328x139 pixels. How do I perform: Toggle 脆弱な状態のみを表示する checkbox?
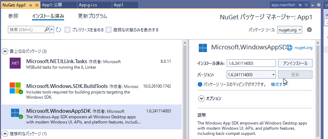point(108,30)
